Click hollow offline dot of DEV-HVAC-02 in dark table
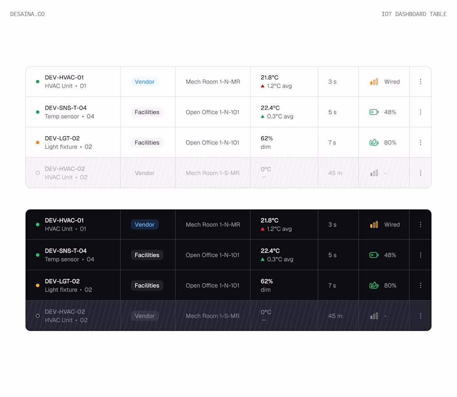 [37, 316]
